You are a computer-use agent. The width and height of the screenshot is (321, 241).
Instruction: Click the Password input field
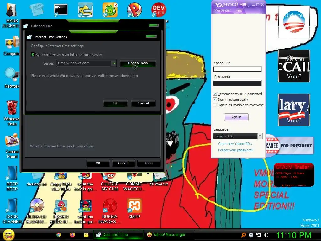pos(237,83)
